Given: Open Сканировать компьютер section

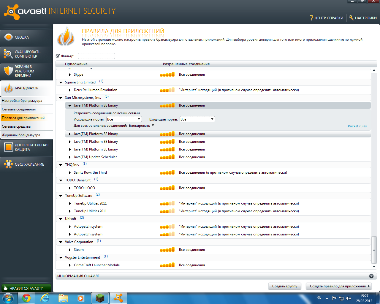Looking at the screenshot, I should [x=26, y=54].
